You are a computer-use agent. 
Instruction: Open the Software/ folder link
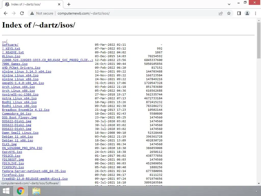pyautogui.click(x=10, y=45)
